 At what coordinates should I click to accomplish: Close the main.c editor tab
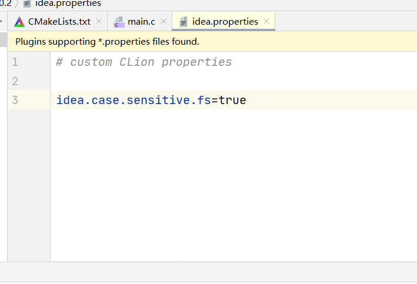(x=164, y=22)
